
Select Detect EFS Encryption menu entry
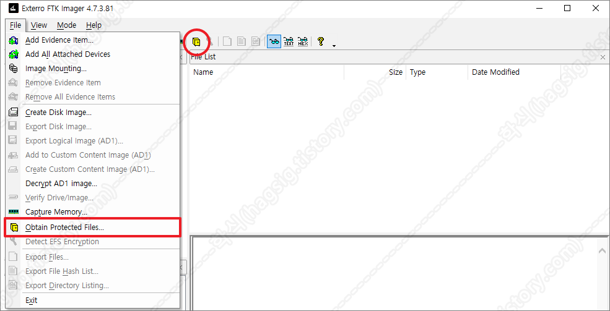(93, 242)
